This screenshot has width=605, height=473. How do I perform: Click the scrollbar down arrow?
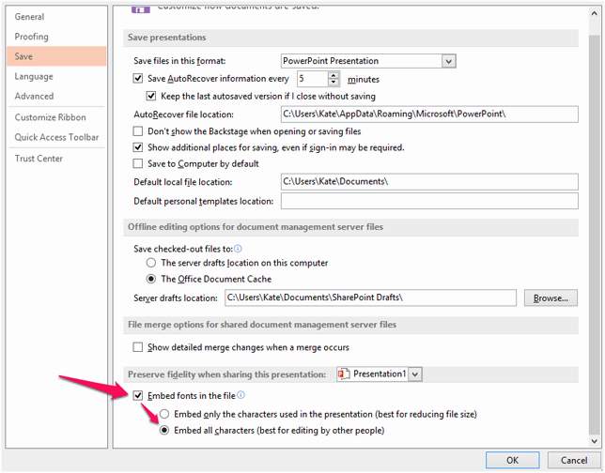[x=594, y=441]
